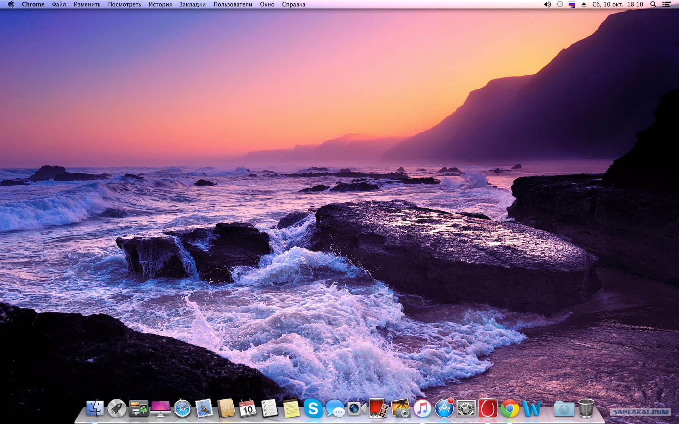Open Messages speech bubble icon

(x=335, y=409)
